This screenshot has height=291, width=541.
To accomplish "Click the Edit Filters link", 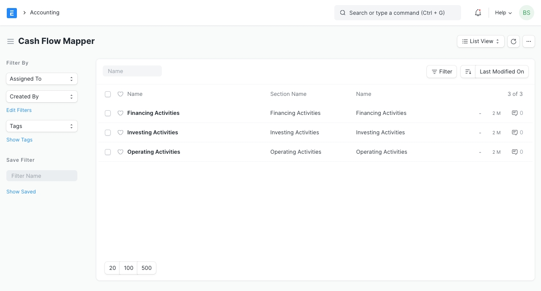I will click(x=19, y=110).
